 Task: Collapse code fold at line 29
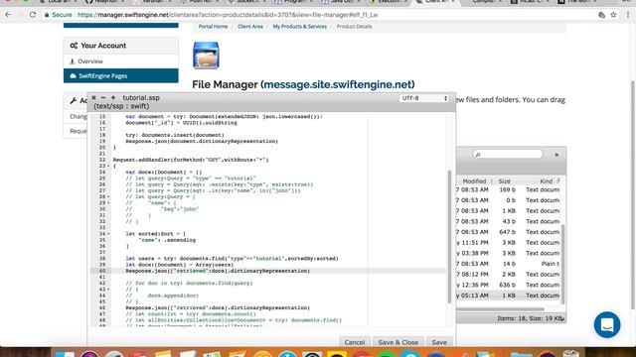point(108,202)
